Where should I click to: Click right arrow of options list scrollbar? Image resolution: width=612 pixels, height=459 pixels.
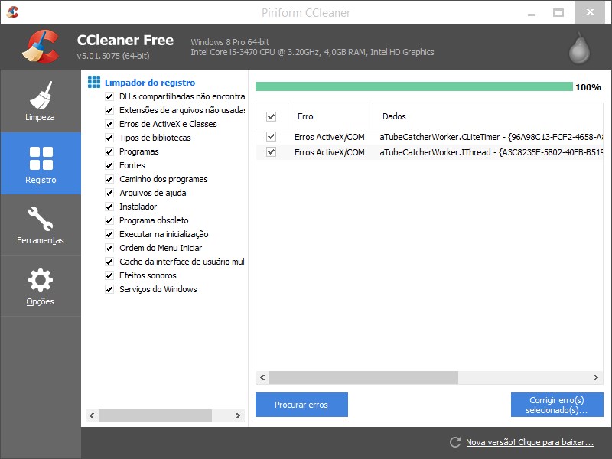[x=237, y=415]
